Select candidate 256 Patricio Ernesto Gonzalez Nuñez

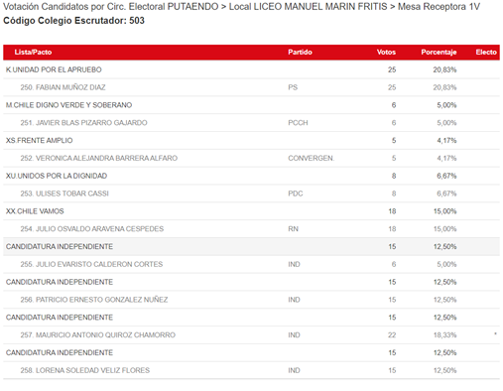(251, 300)
